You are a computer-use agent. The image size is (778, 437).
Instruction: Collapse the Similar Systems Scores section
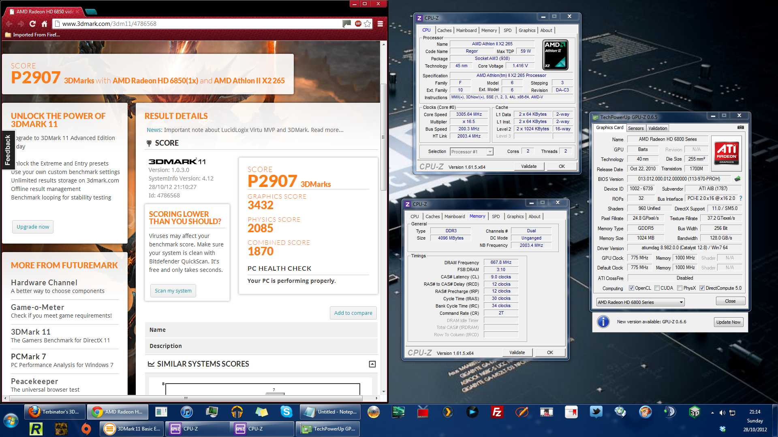[x=372, y=364]
